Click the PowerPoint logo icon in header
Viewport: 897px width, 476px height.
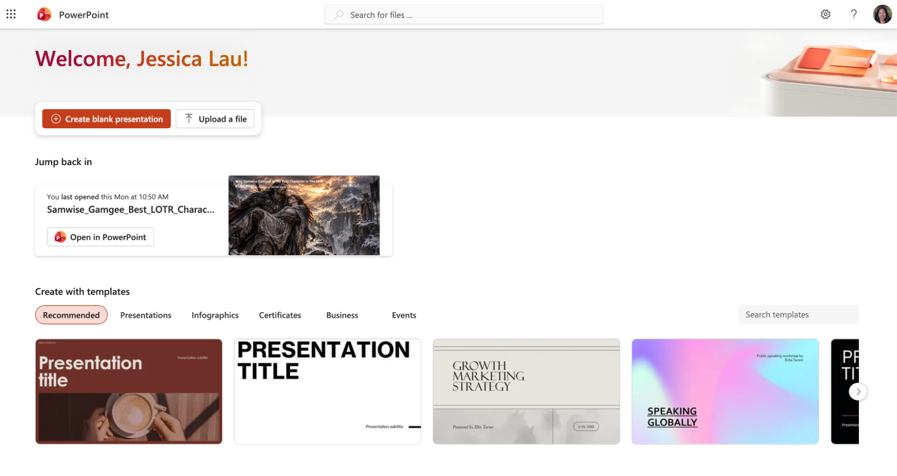click(x=44, y=14)
